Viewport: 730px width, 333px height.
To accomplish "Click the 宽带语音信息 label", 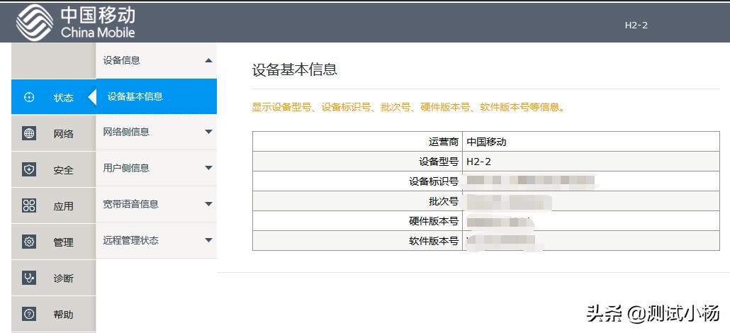I will pyautogui.click(x=131, y=204).
